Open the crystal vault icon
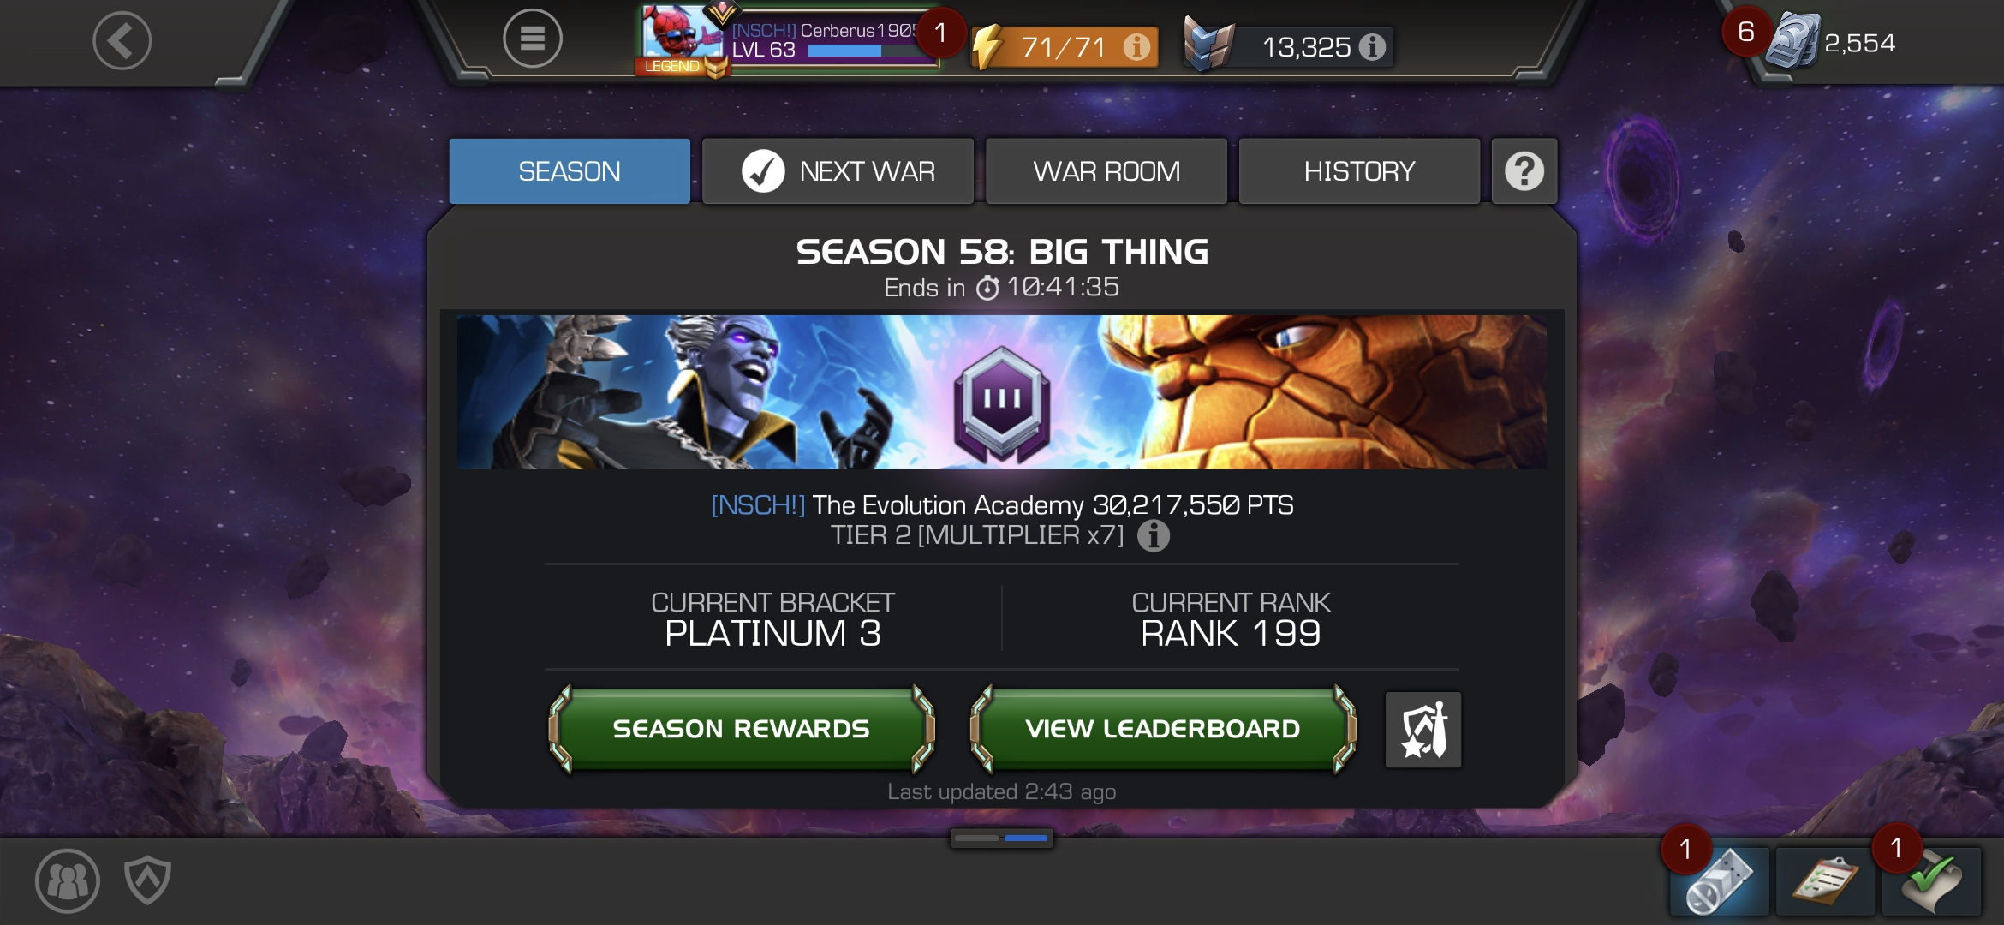The height and width of the screenshot is (925, 2004). click(1720, 882)
